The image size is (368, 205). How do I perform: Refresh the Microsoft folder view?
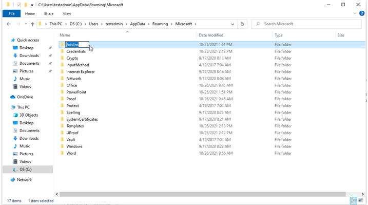(x=242, y=24)
